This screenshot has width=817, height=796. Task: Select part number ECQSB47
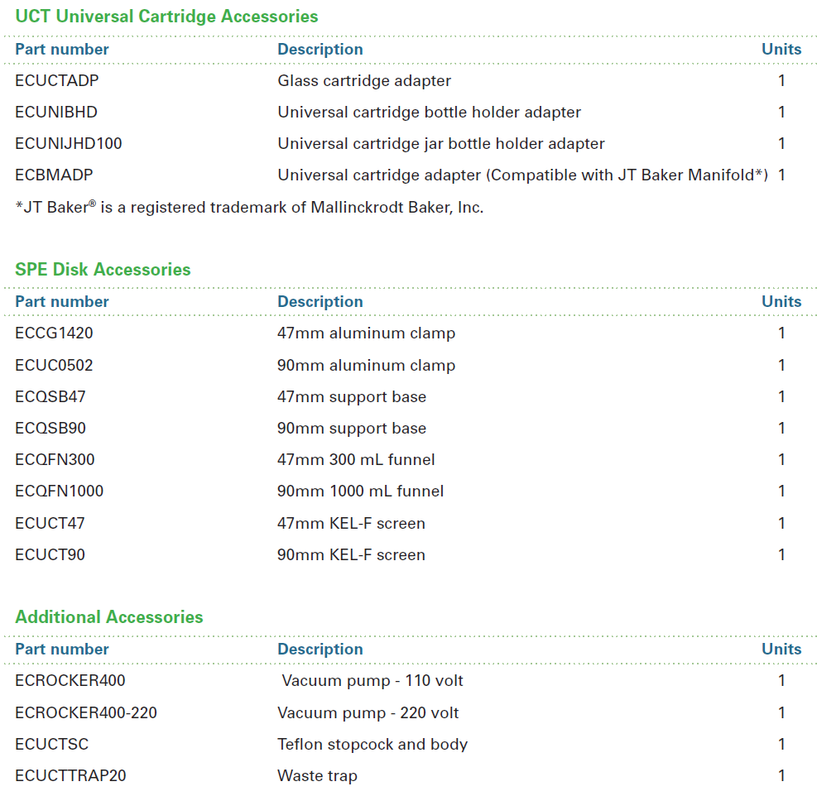pos(50,397)
